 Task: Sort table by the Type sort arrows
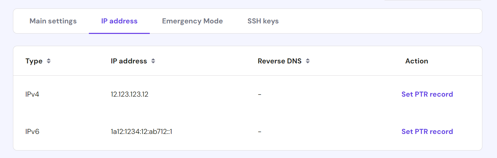49,61
